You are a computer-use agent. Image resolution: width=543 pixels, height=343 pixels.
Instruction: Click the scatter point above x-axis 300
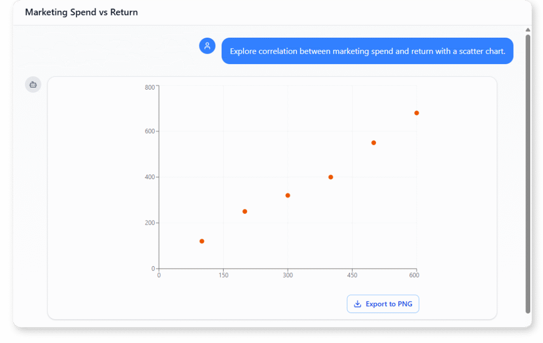click(288, 196)
